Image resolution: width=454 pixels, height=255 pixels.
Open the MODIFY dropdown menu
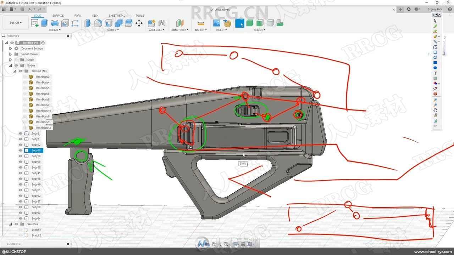pos(113,30)
